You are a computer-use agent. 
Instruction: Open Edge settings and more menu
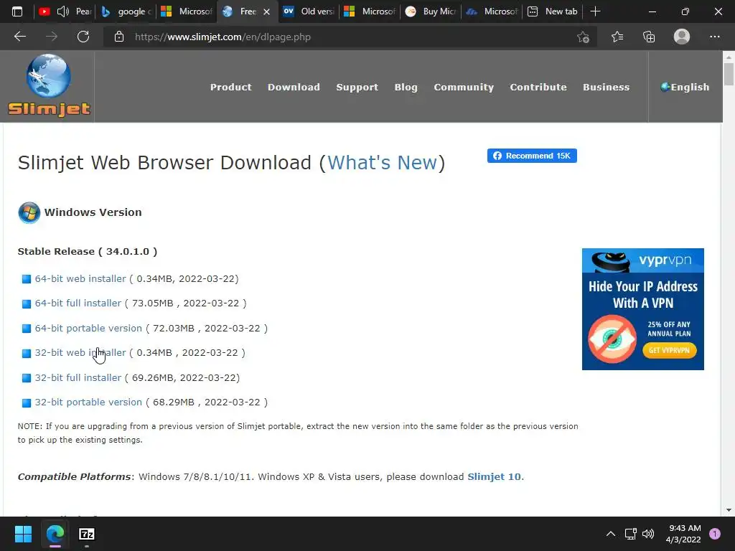[x=714, y=37]
